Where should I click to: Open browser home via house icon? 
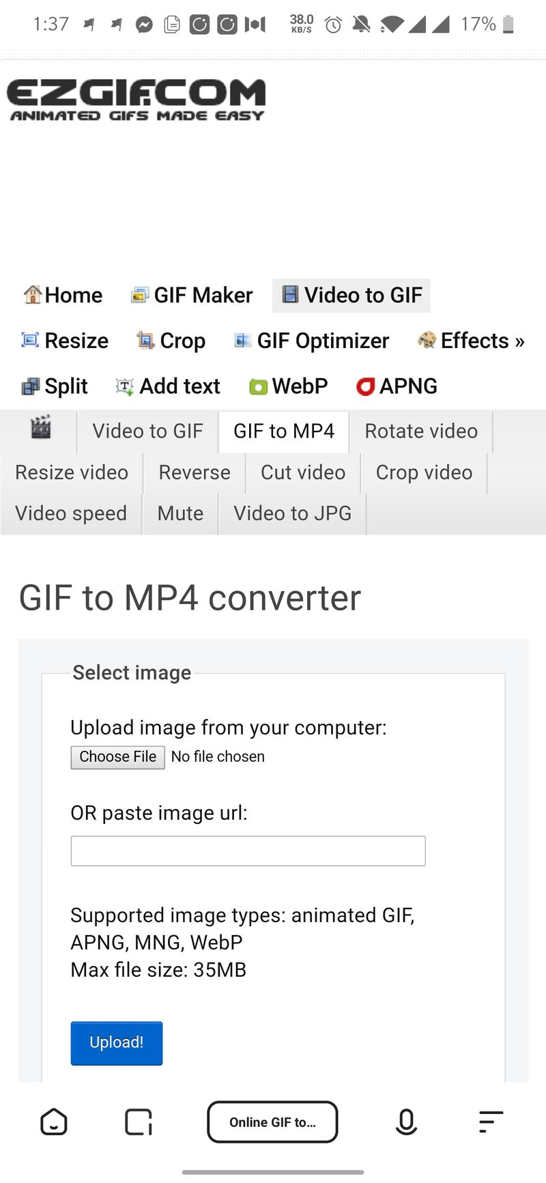coord(54,1122)
